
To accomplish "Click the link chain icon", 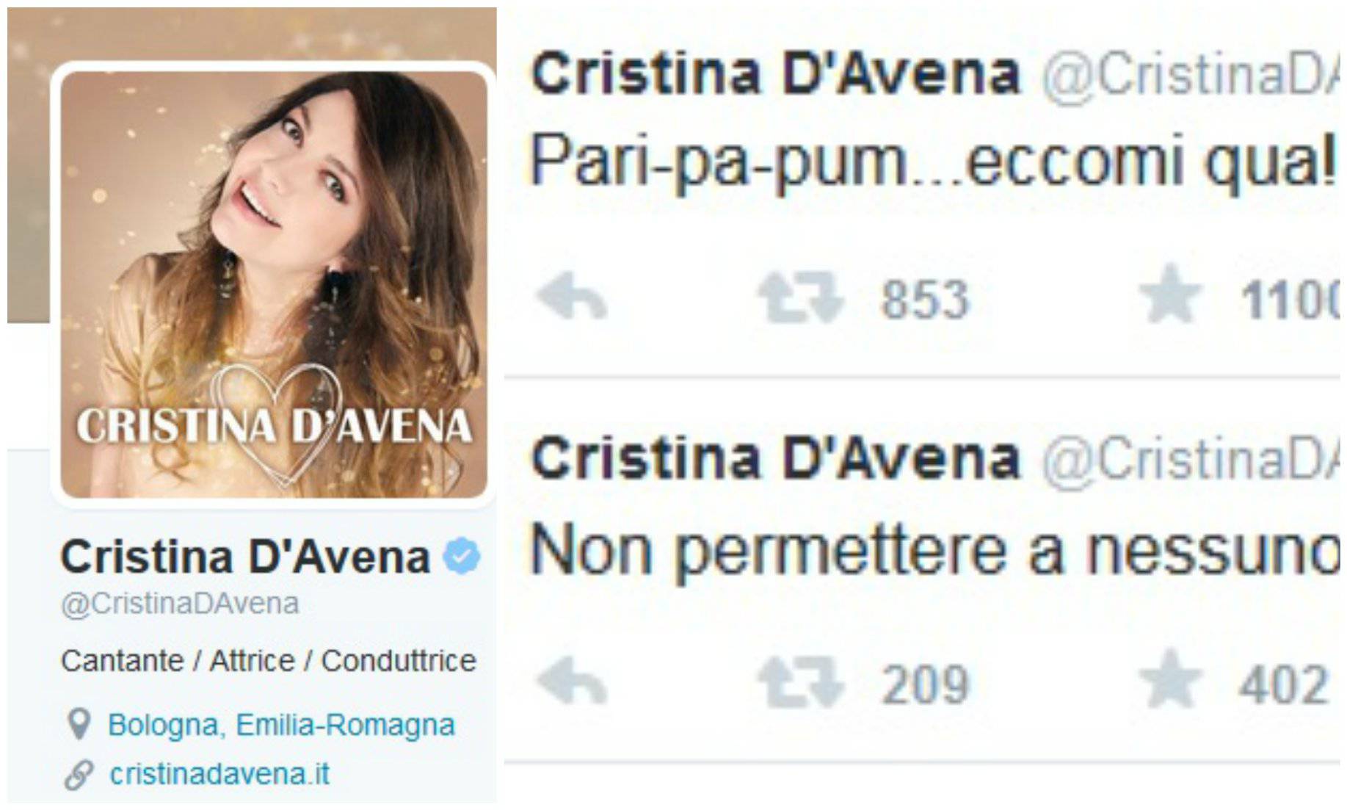I will click(x=79, y=775).
